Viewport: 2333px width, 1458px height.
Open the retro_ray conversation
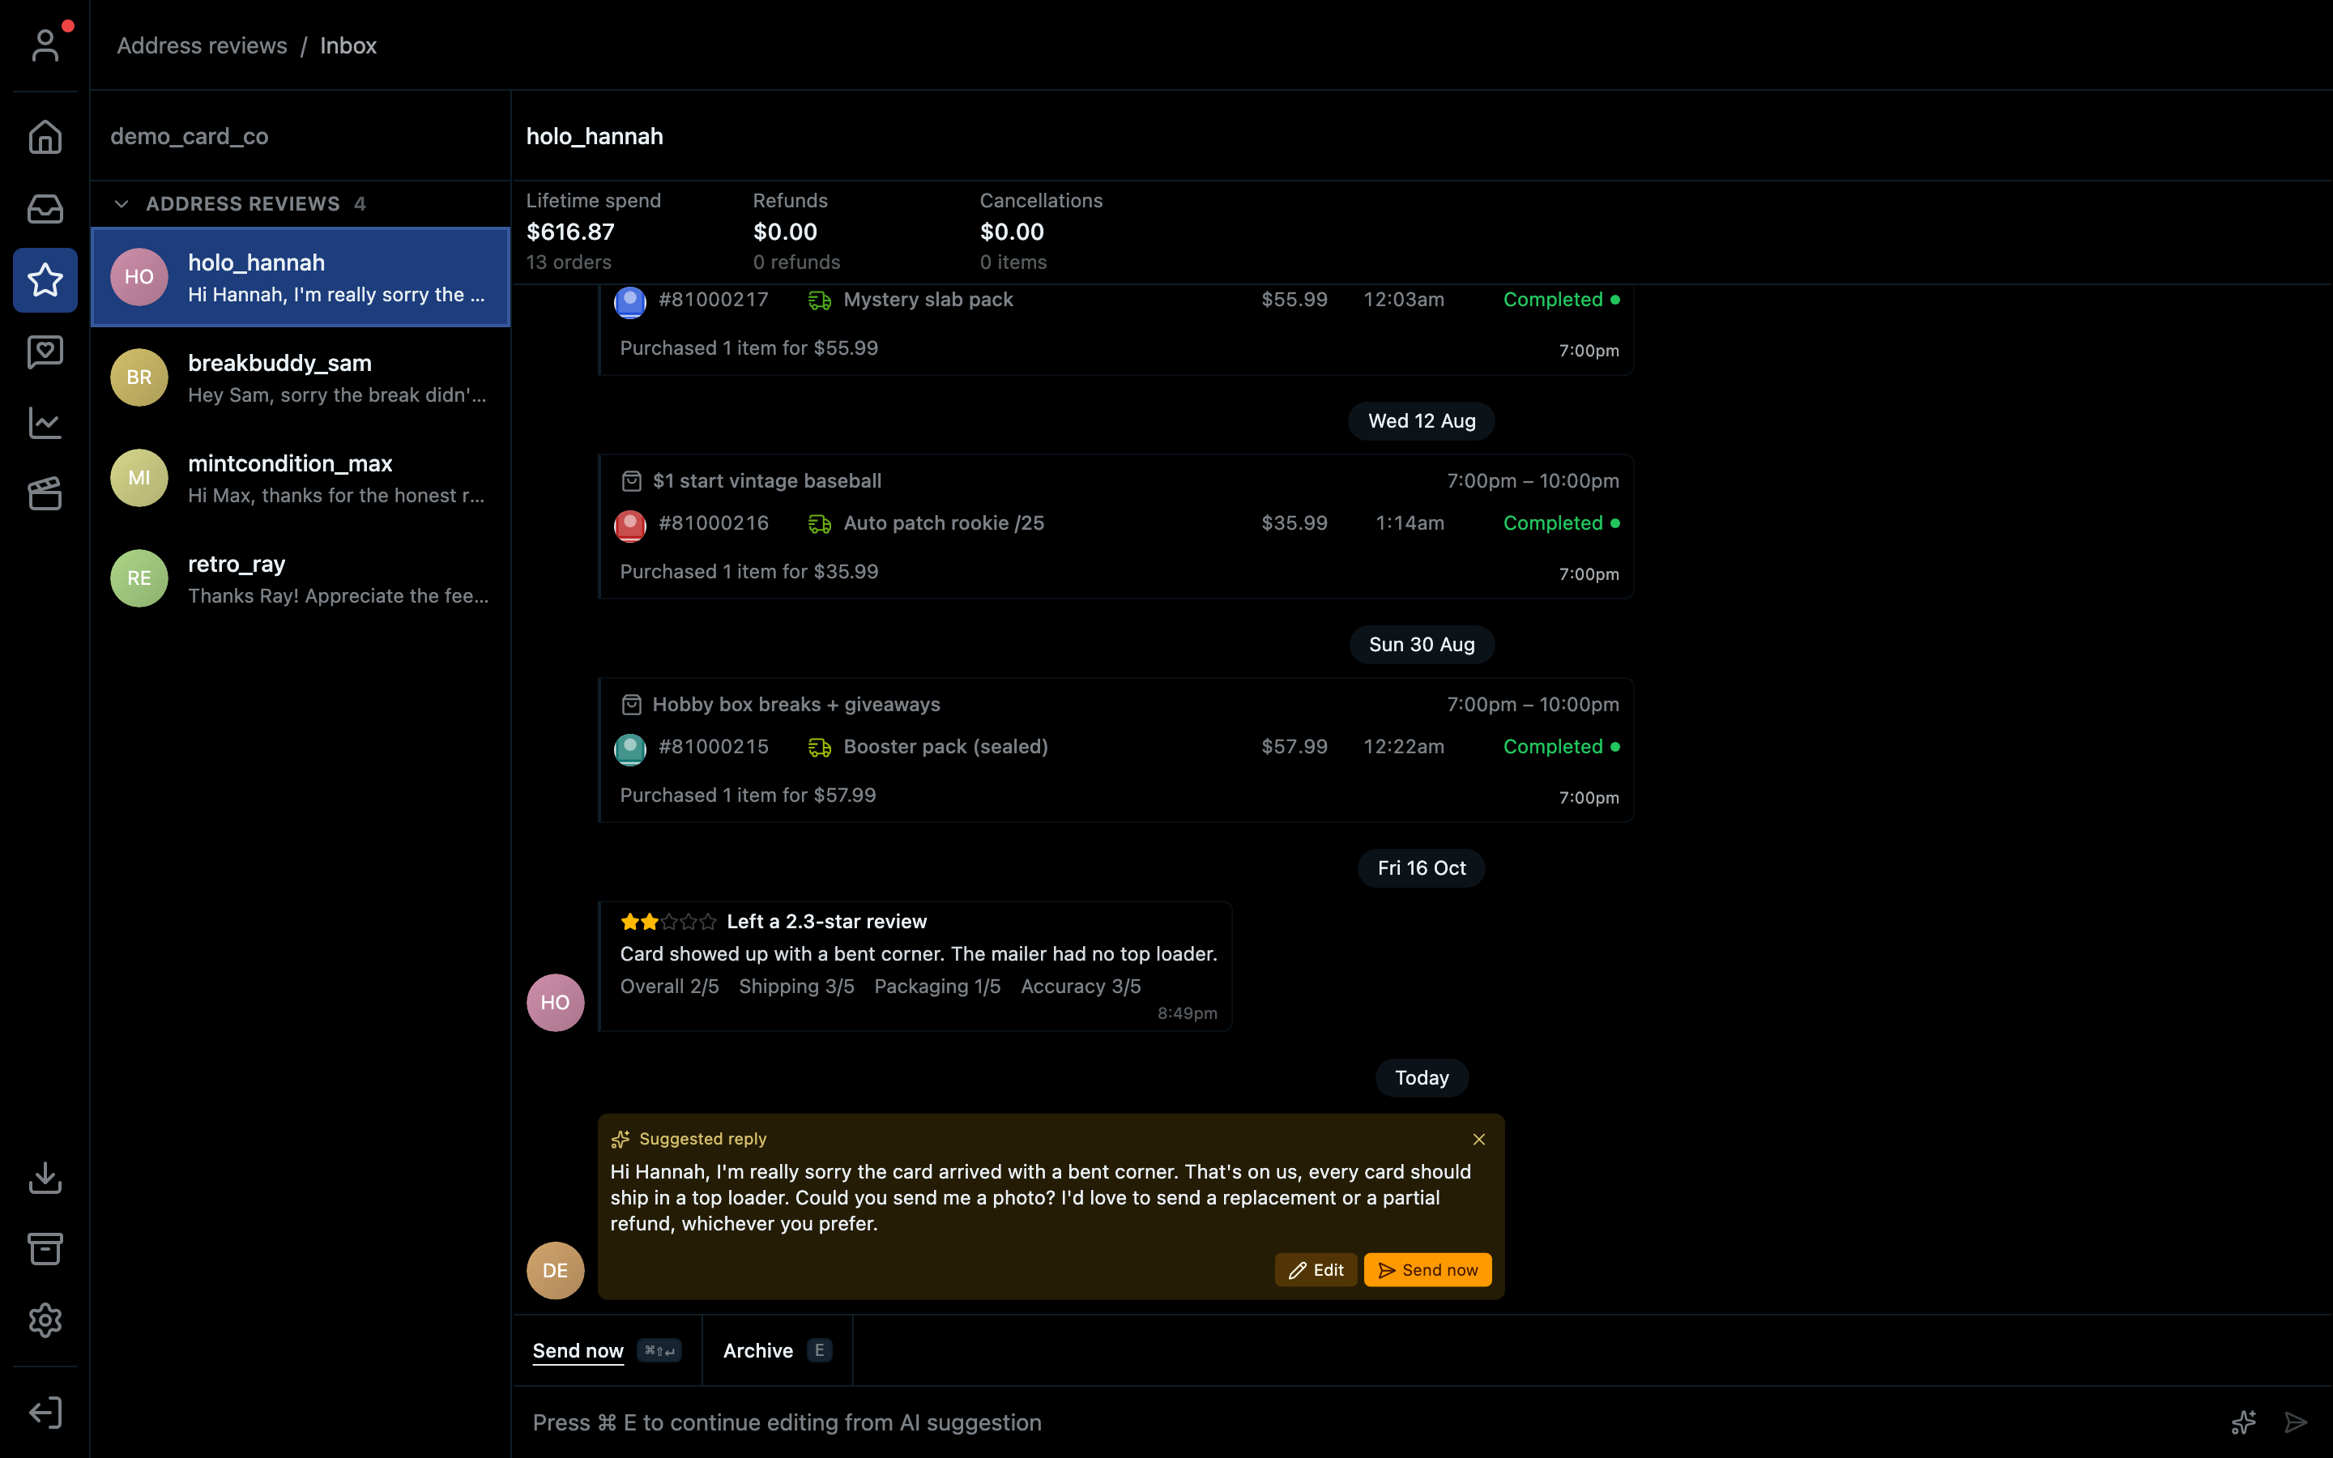point(300,578)
